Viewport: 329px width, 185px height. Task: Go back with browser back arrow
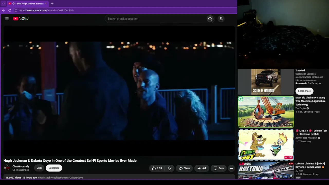click(3, 10)
